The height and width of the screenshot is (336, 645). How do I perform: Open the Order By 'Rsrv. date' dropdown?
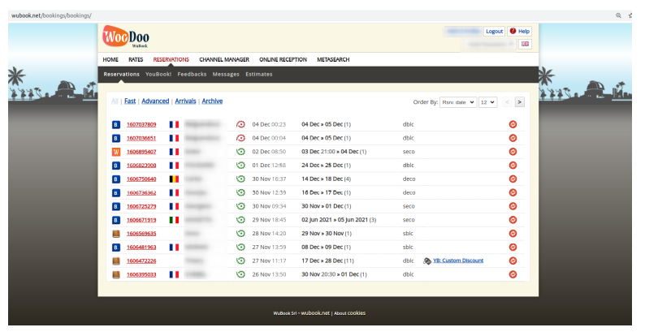click(x=458, y=102)
